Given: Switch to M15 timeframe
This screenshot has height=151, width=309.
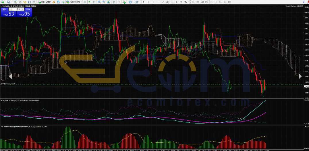Looking at the screenshot, I should coord(202,2).
